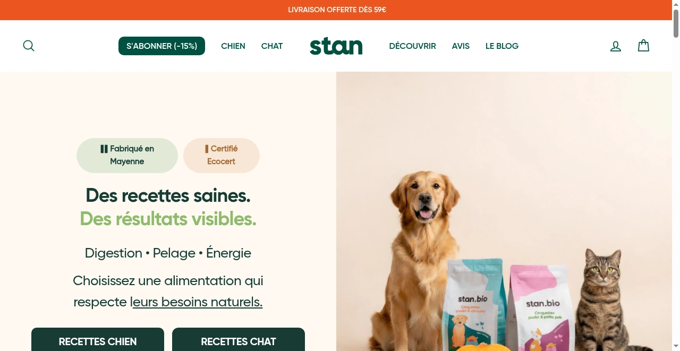Click the pink stan.bio cat kibble bag
The width and height of the screenshot is (680, 351).
coord(542,308)
